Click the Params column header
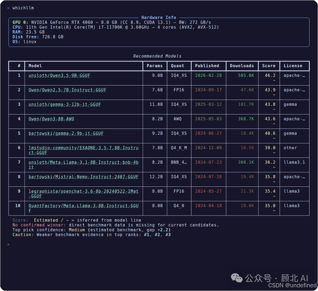Screen dimensions: 318x291 [x=155, y=66]
